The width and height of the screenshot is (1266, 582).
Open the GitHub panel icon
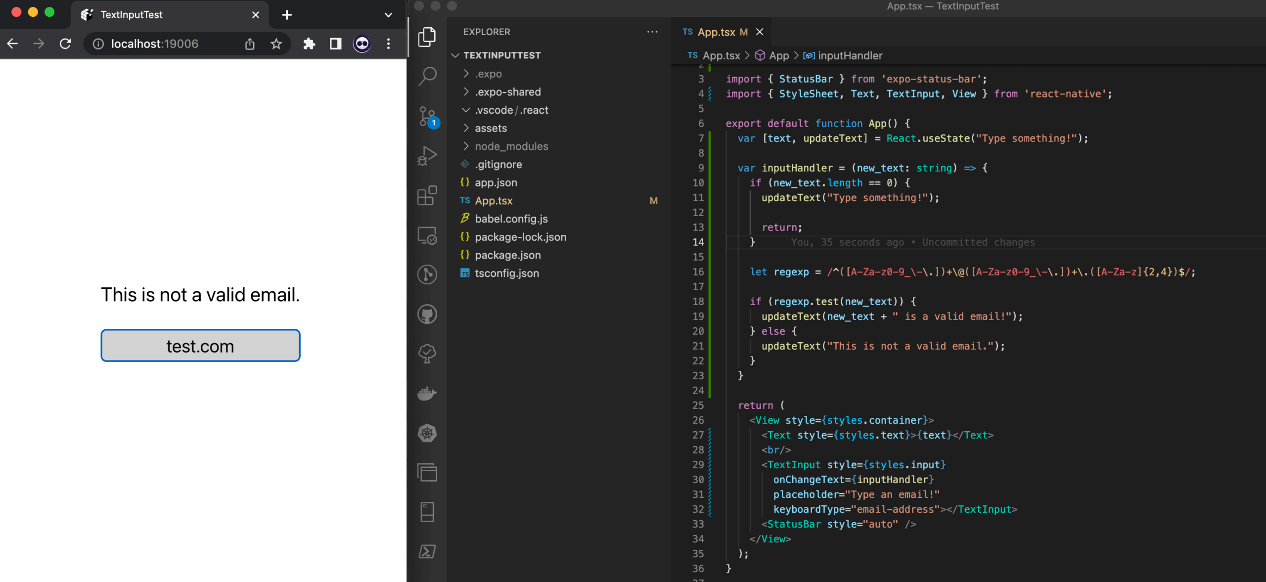[x=427, y=314]
